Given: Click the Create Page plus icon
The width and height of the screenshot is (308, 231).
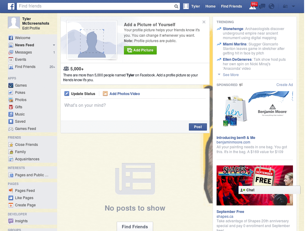Looking at the screenshot, I should tap(11, 205).
